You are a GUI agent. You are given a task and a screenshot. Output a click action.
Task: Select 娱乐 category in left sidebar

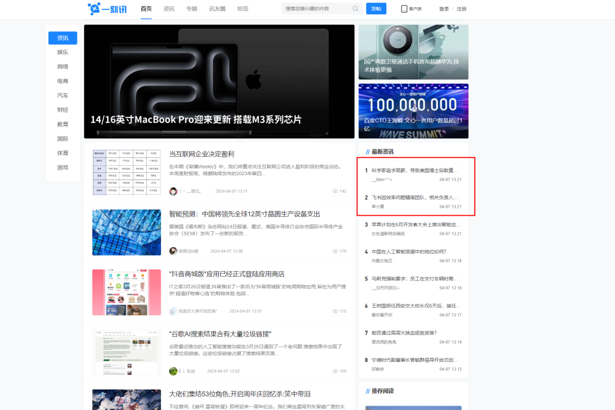63,52
